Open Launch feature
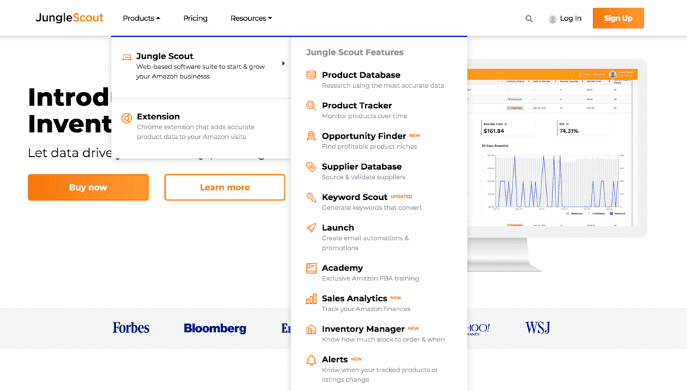 coord(338,227)
